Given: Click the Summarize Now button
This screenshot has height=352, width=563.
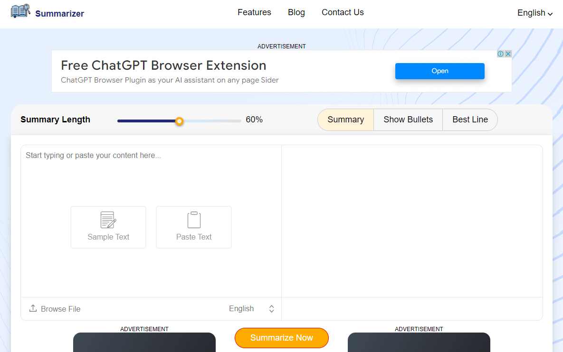Looking at the screenshot, I should point(281,338).
